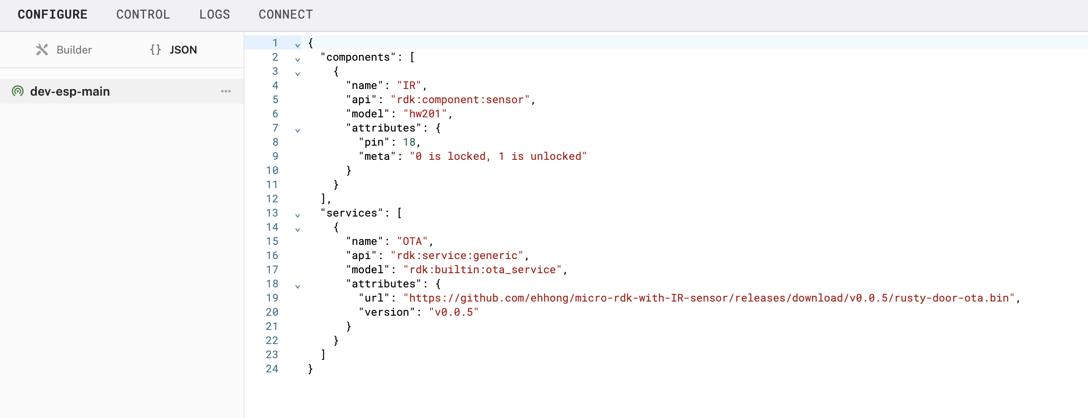Image resolution: width=1088 pixels, height=418 pixels.
Task: Fold the OTA service object on line 14
Action: click(298, 229)
